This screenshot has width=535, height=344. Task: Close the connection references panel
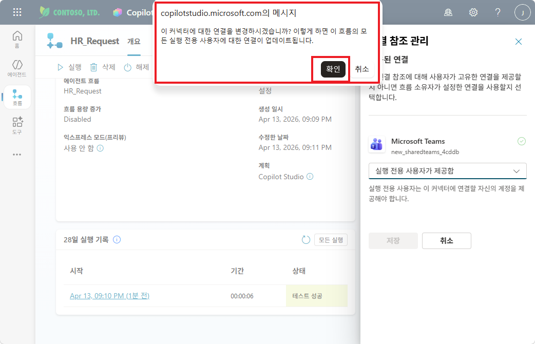coord(518,42)
